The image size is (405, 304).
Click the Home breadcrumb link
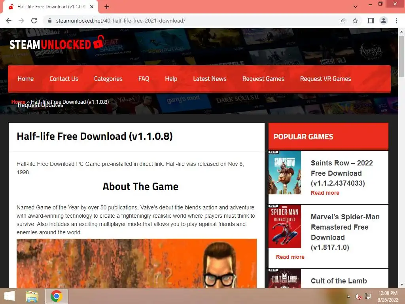18,102
